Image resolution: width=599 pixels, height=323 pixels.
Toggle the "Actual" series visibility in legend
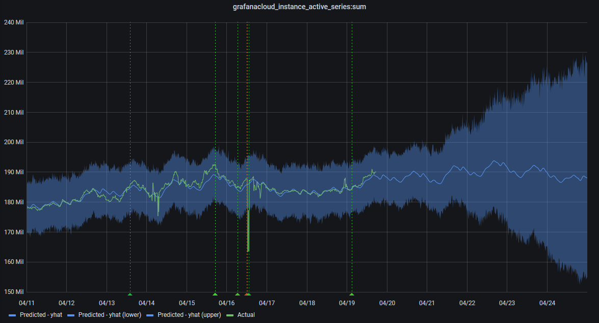point(246,315)
